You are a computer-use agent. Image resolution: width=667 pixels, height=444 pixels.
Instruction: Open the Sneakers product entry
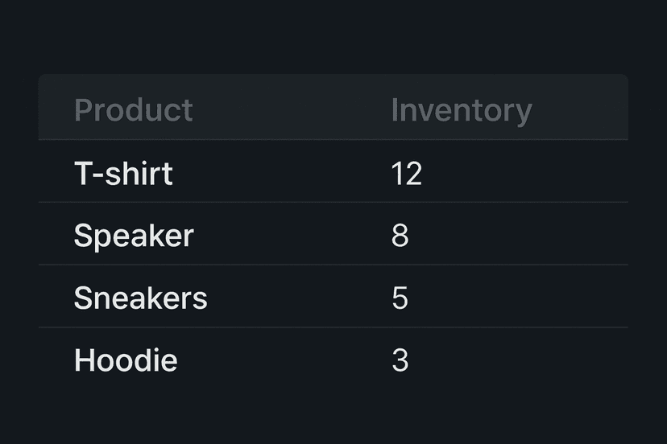(x=140, y=298)
